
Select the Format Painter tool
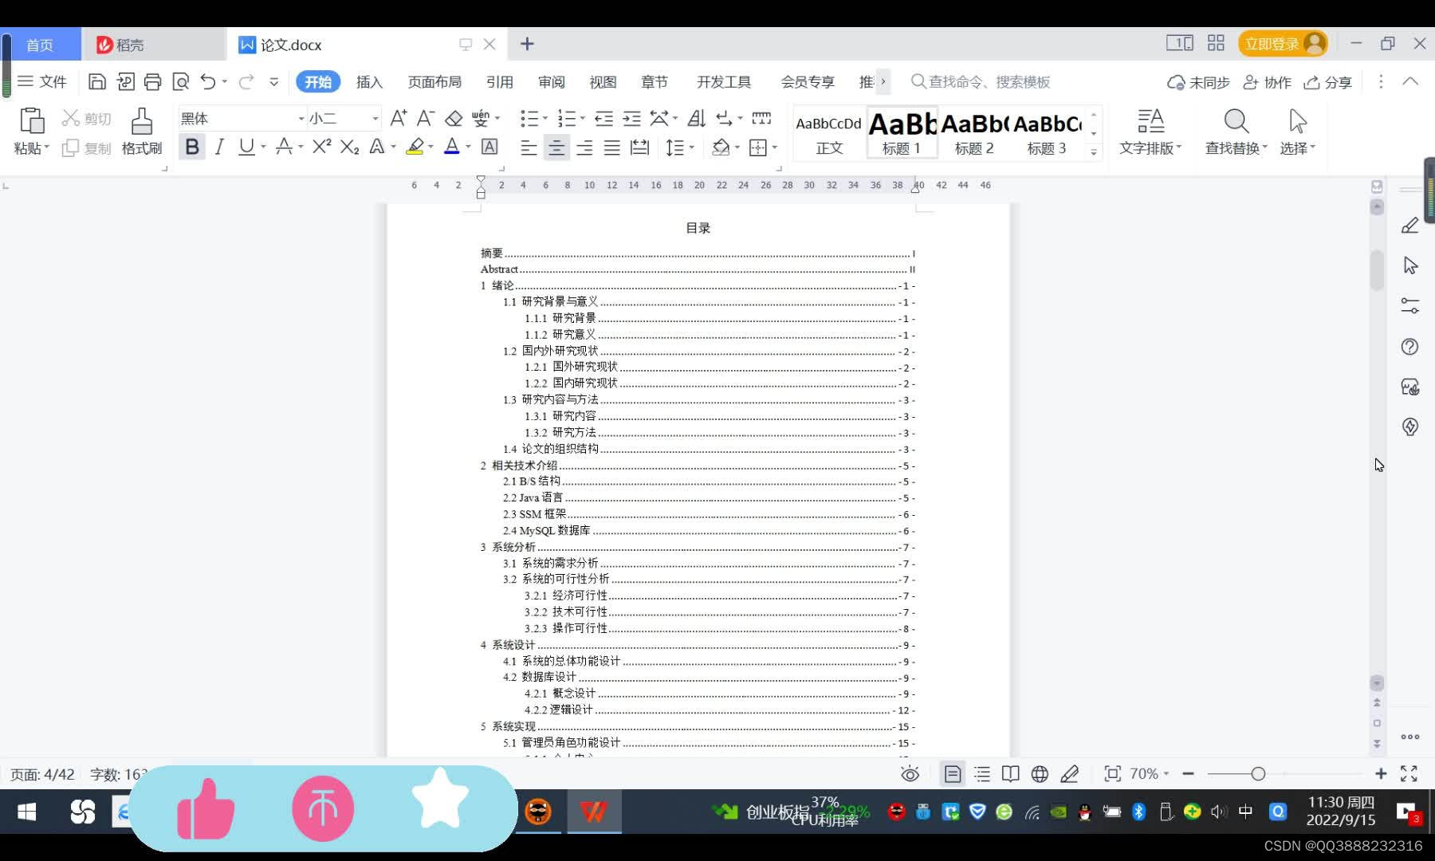point(142,132)
